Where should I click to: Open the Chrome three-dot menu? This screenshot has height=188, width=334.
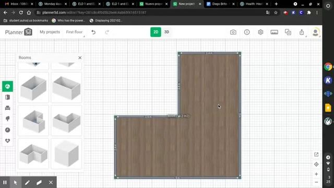pyautogui.click(x=317, y=13)
